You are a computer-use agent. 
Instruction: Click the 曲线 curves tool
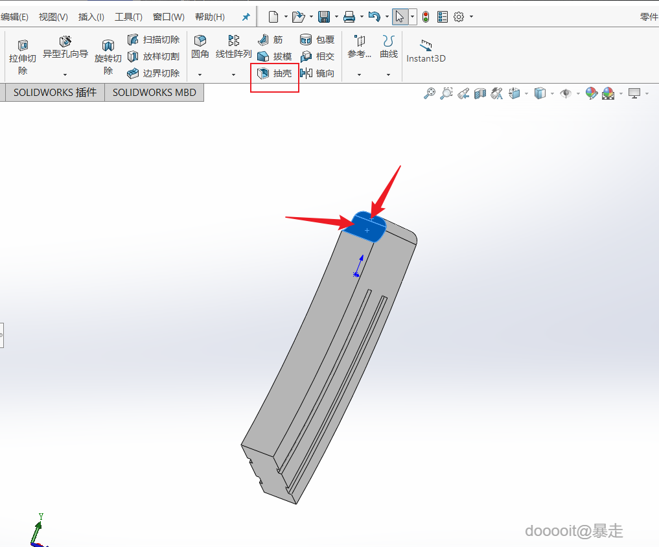[x=389, y=47]
